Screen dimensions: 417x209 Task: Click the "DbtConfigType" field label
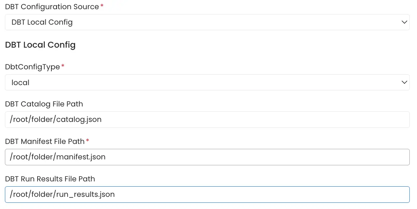(32, 67)
